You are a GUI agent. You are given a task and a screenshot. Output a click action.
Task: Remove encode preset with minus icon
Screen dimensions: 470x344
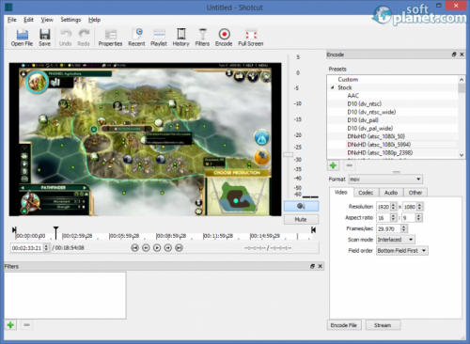pyautogui.click(x=350, y=165)
